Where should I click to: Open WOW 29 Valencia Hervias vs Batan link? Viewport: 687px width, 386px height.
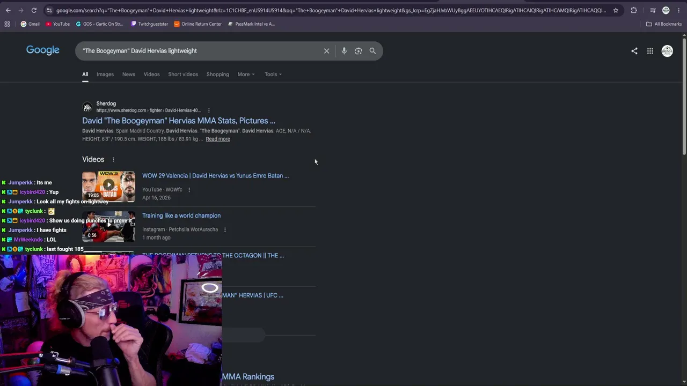215,176
